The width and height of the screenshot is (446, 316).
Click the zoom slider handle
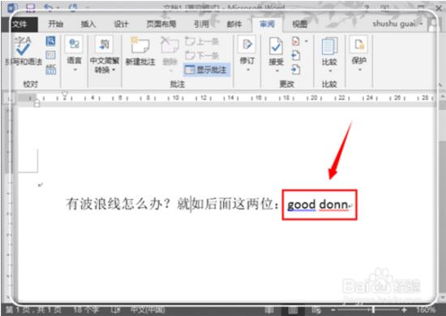point(373,310)
